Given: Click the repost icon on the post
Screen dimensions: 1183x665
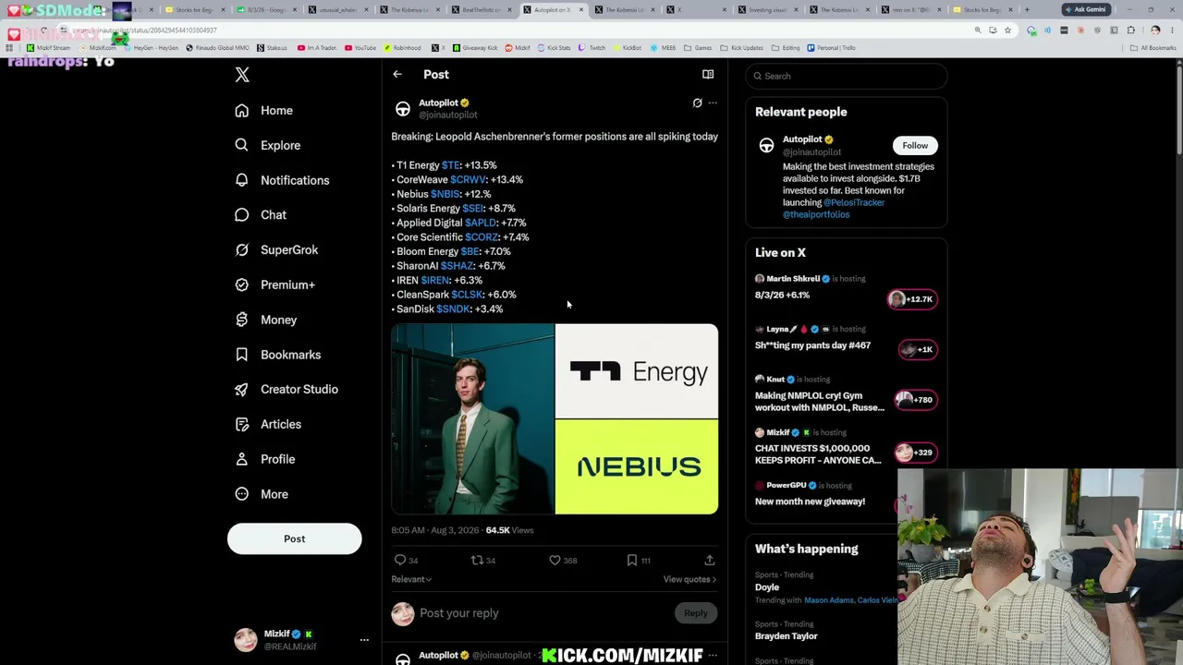Looking at the screenshot, I should tap(477, 561).
